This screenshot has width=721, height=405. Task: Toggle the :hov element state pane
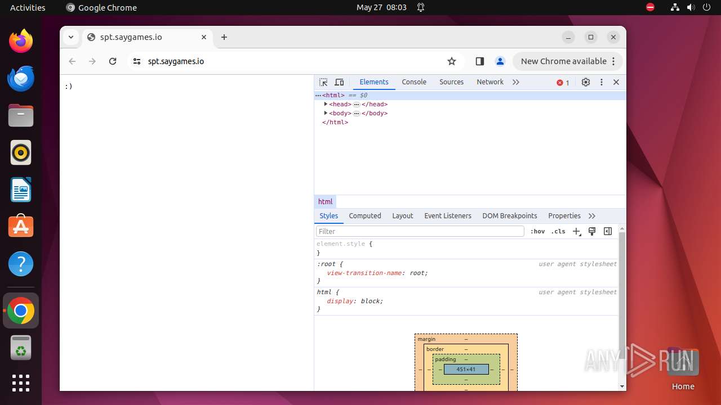click(537, 231)
